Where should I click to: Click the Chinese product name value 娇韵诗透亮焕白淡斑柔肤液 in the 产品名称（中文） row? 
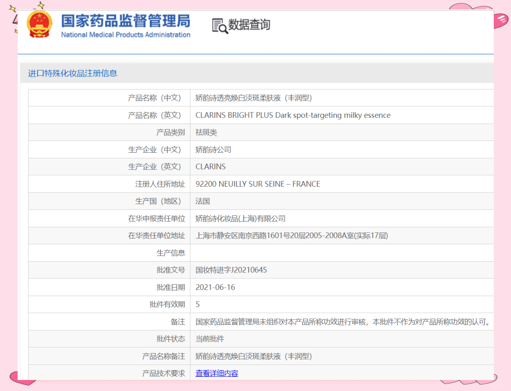[x=254, y=98]
